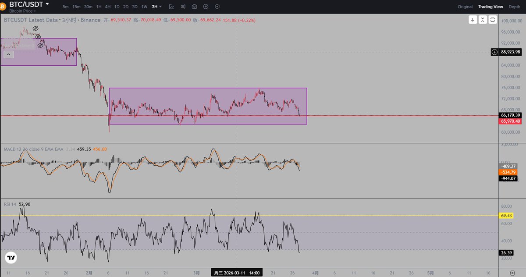The image size is (526, 277).
Task: Click the 151.88 (+0.22%) change value
Action: click(239, 20)
